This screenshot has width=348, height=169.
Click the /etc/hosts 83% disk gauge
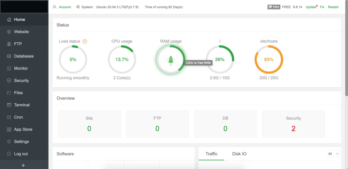click(x=269, y=60)
